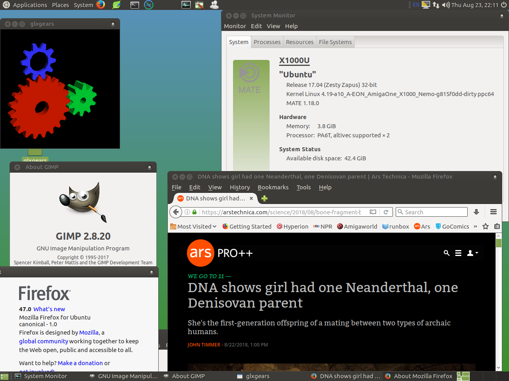509x381 pixels.
Task: Follow the Make a donation link
Action: (x=80, y=363)
